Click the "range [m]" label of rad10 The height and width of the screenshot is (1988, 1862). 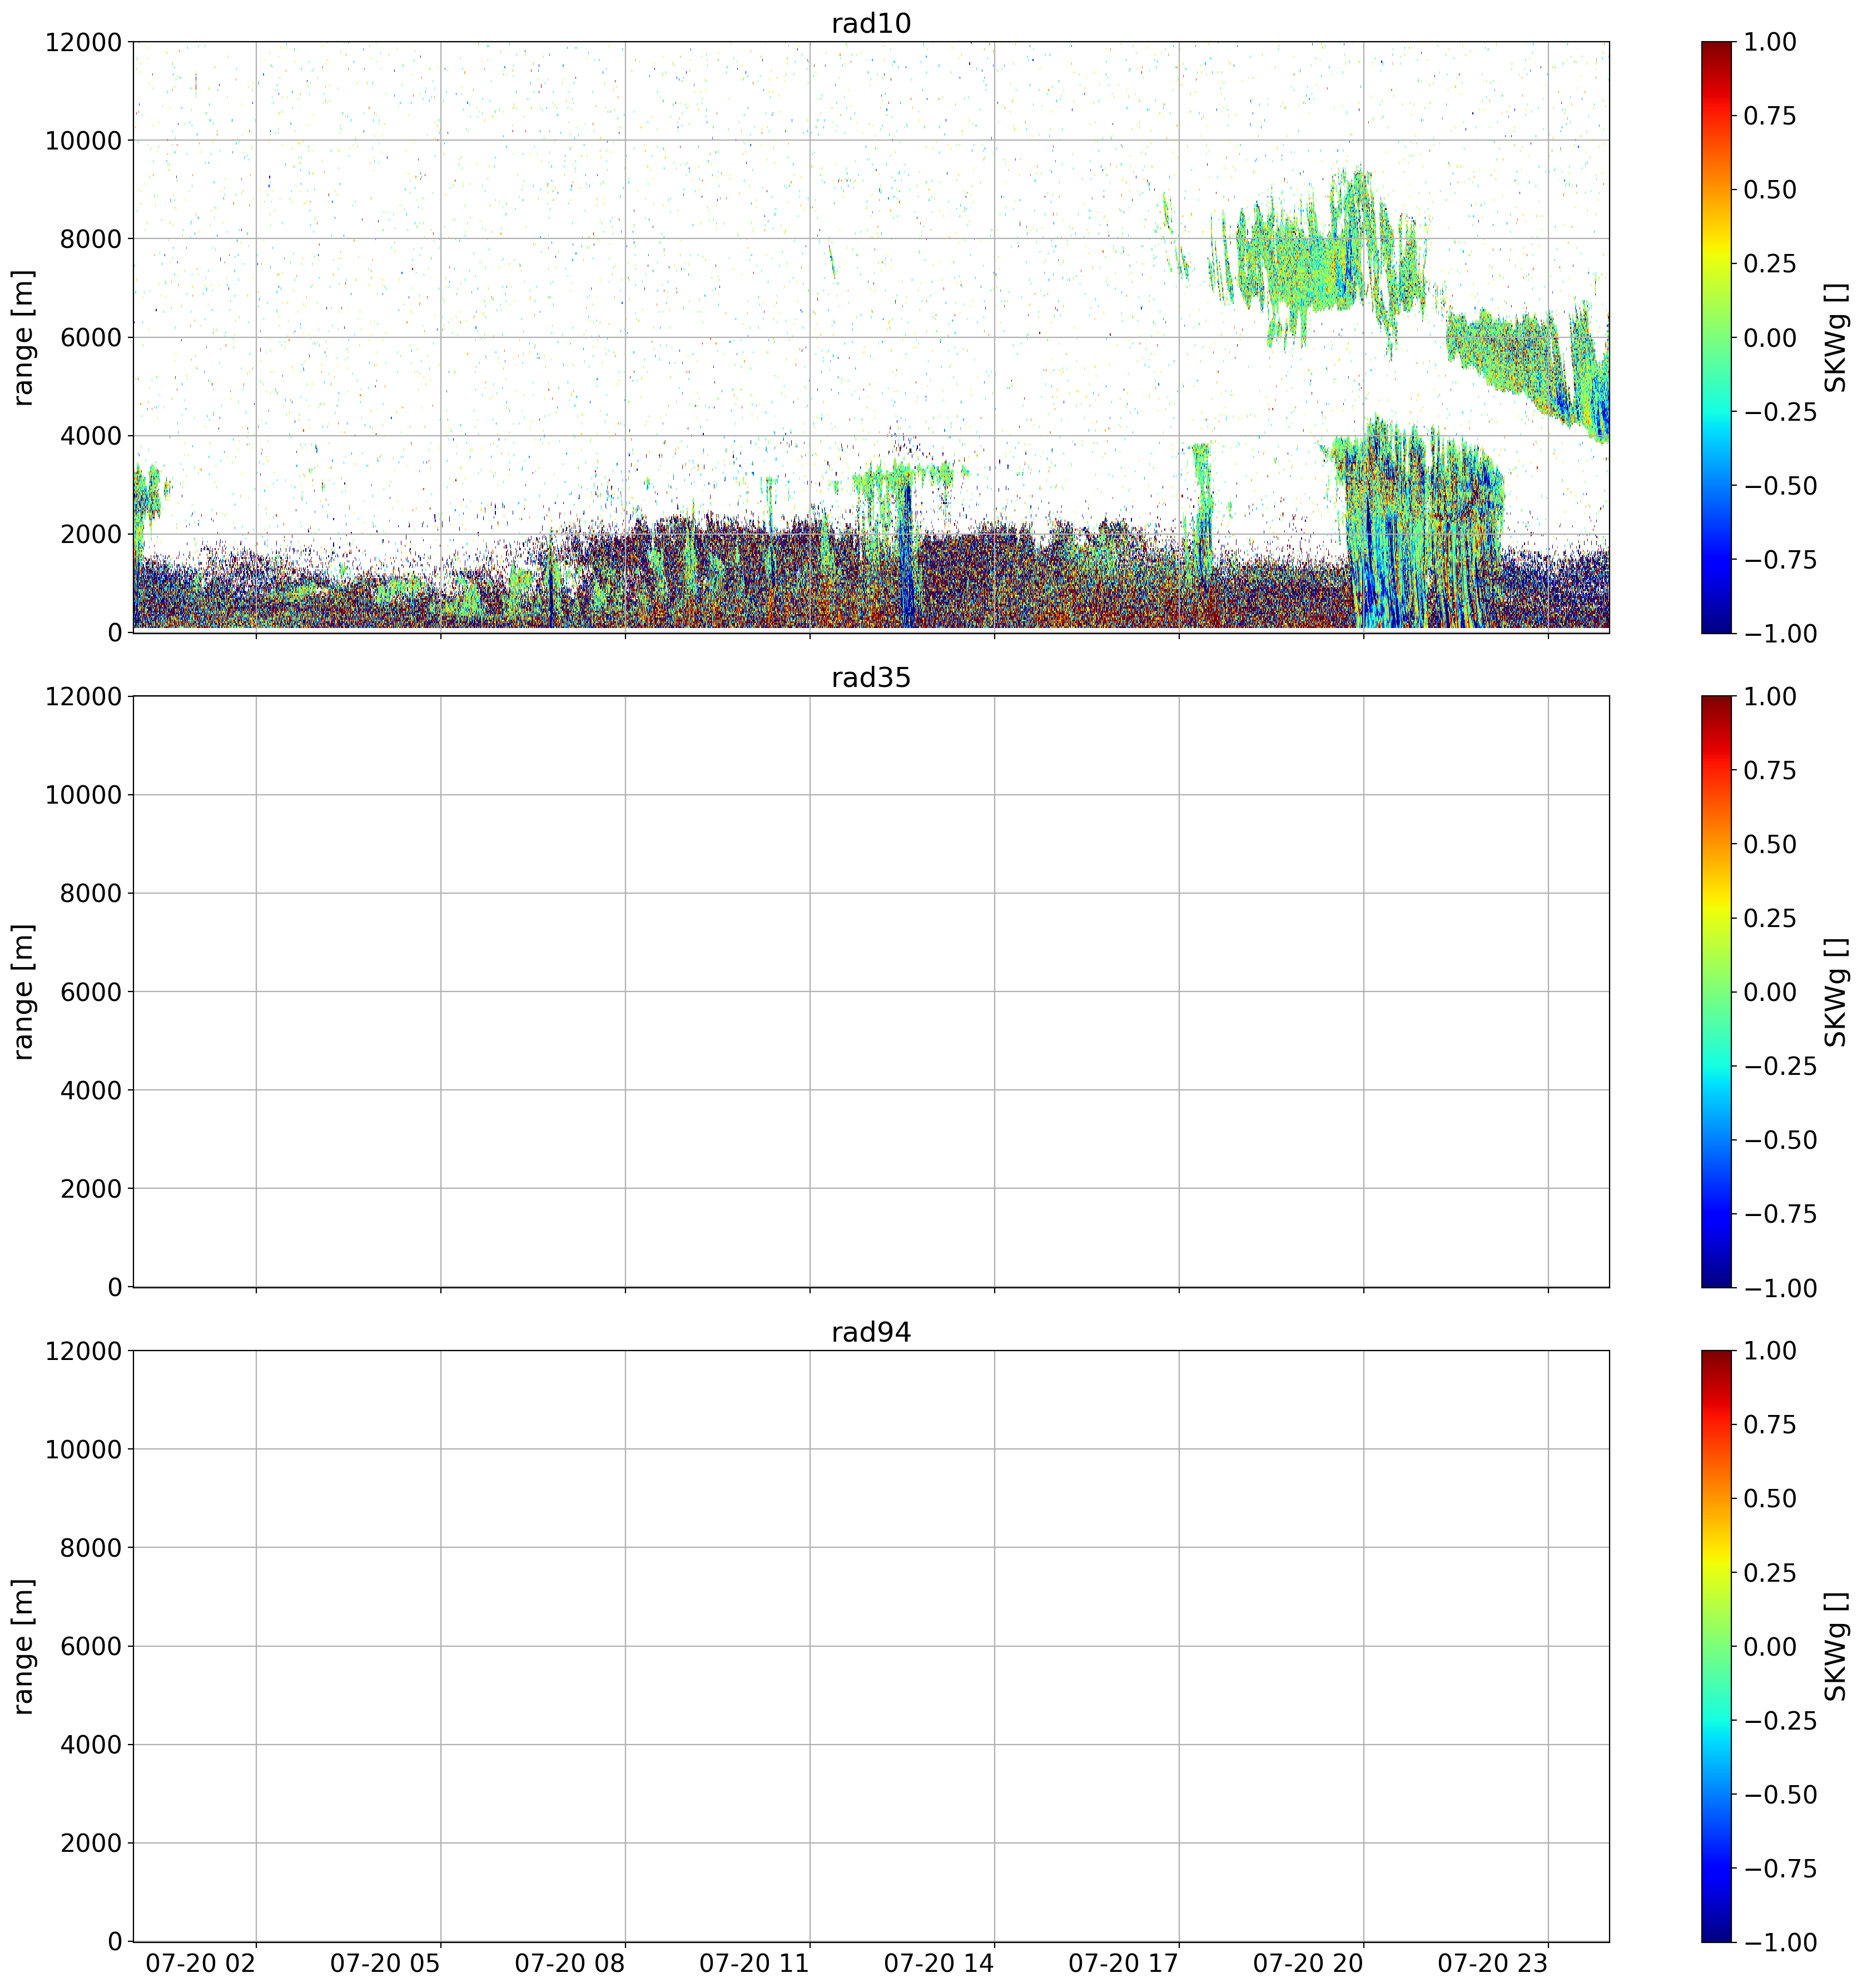pyautogui.click(x=23, y=337)
